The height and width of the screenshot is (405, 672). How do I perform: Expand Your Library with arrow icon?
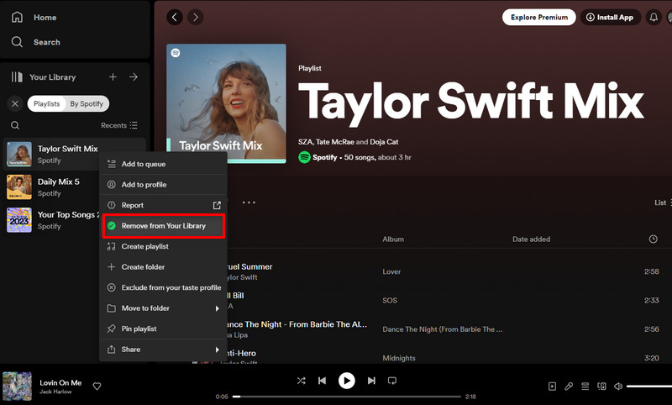134,76
